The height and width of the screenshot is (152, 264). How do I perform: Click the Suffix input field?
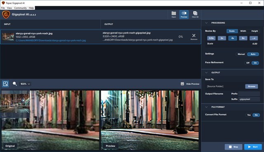tap(249, 99)
